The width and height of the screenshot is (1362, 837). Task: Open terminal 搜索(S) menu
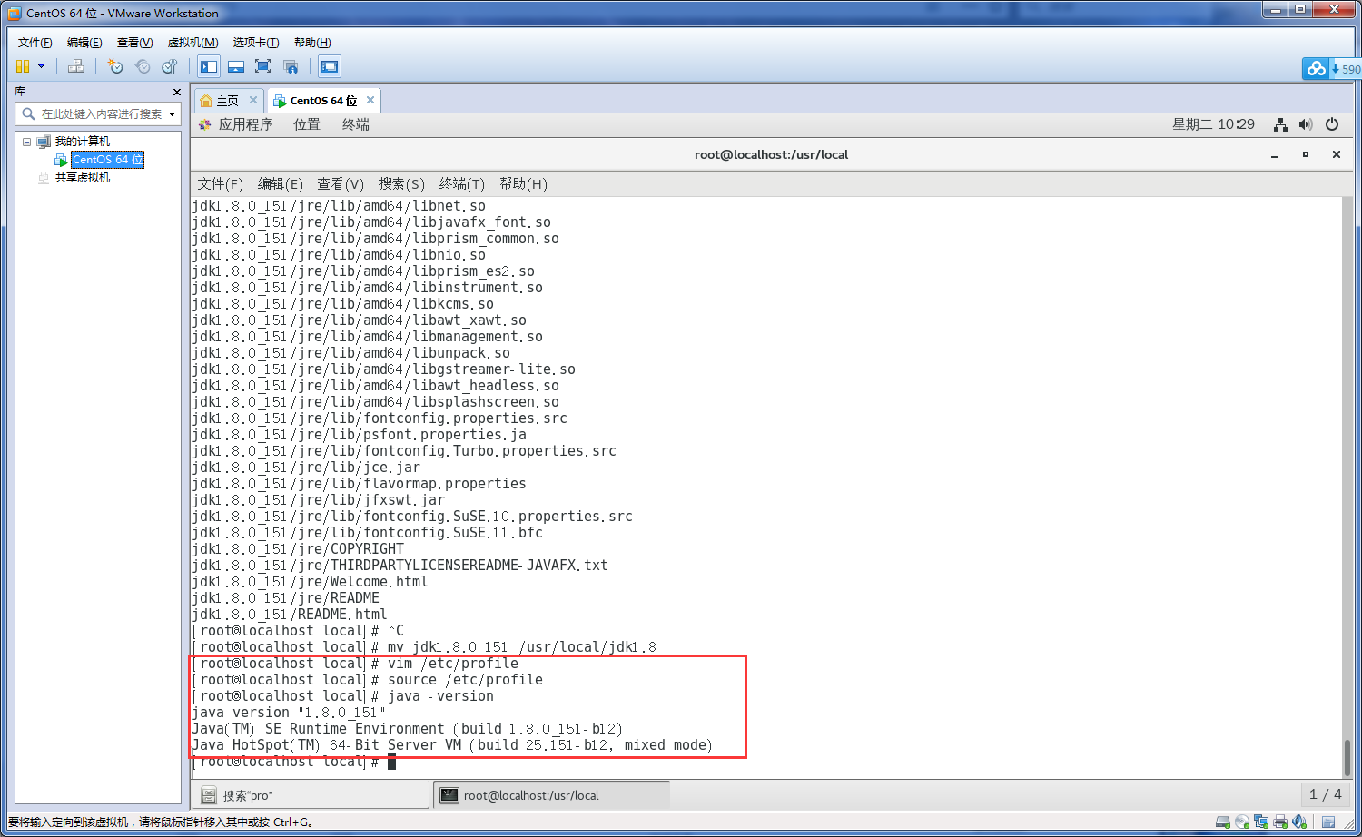pyautogui.click(x=401, y=184)
